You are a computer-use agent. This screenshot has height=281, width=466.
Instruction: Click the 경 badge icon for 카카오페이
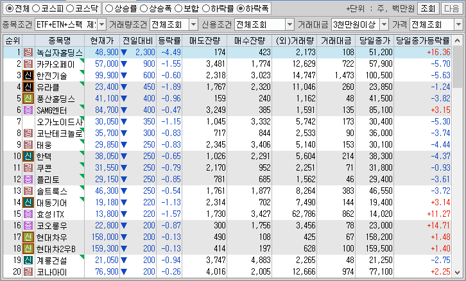(x=28, y=64)
